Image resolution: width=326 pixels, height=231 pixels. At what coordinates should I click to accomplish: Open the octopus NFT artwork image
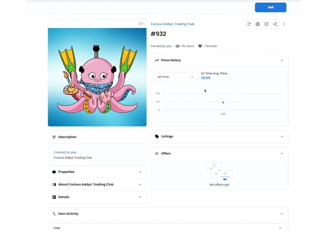[97, 77]
